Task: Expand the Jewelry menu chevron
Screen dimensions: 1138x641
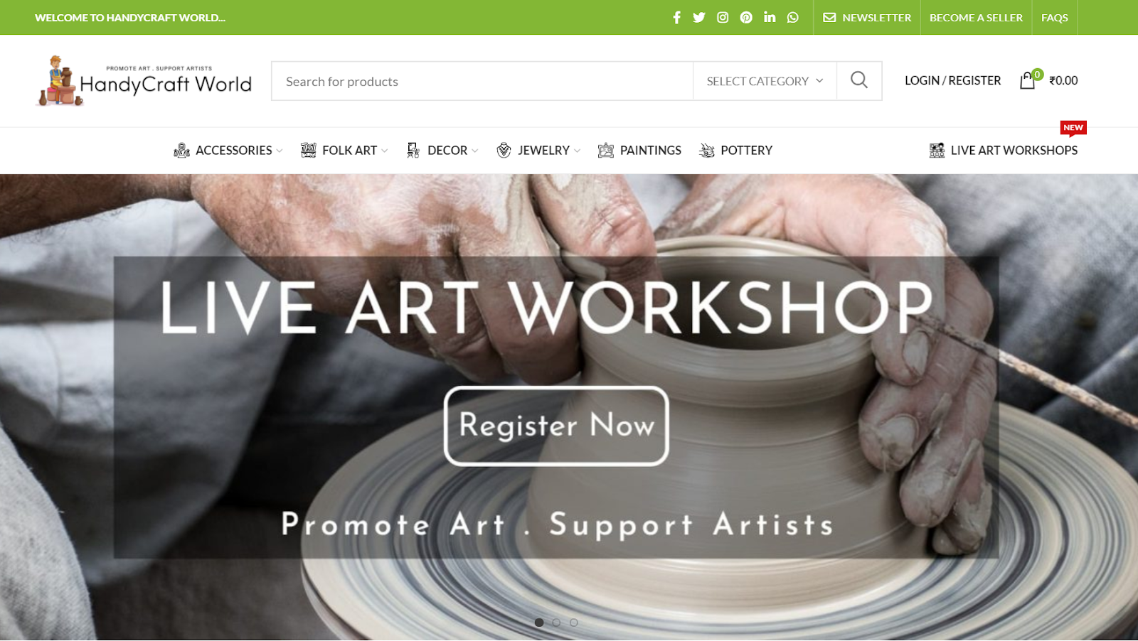Action: (x=577, y=151)
